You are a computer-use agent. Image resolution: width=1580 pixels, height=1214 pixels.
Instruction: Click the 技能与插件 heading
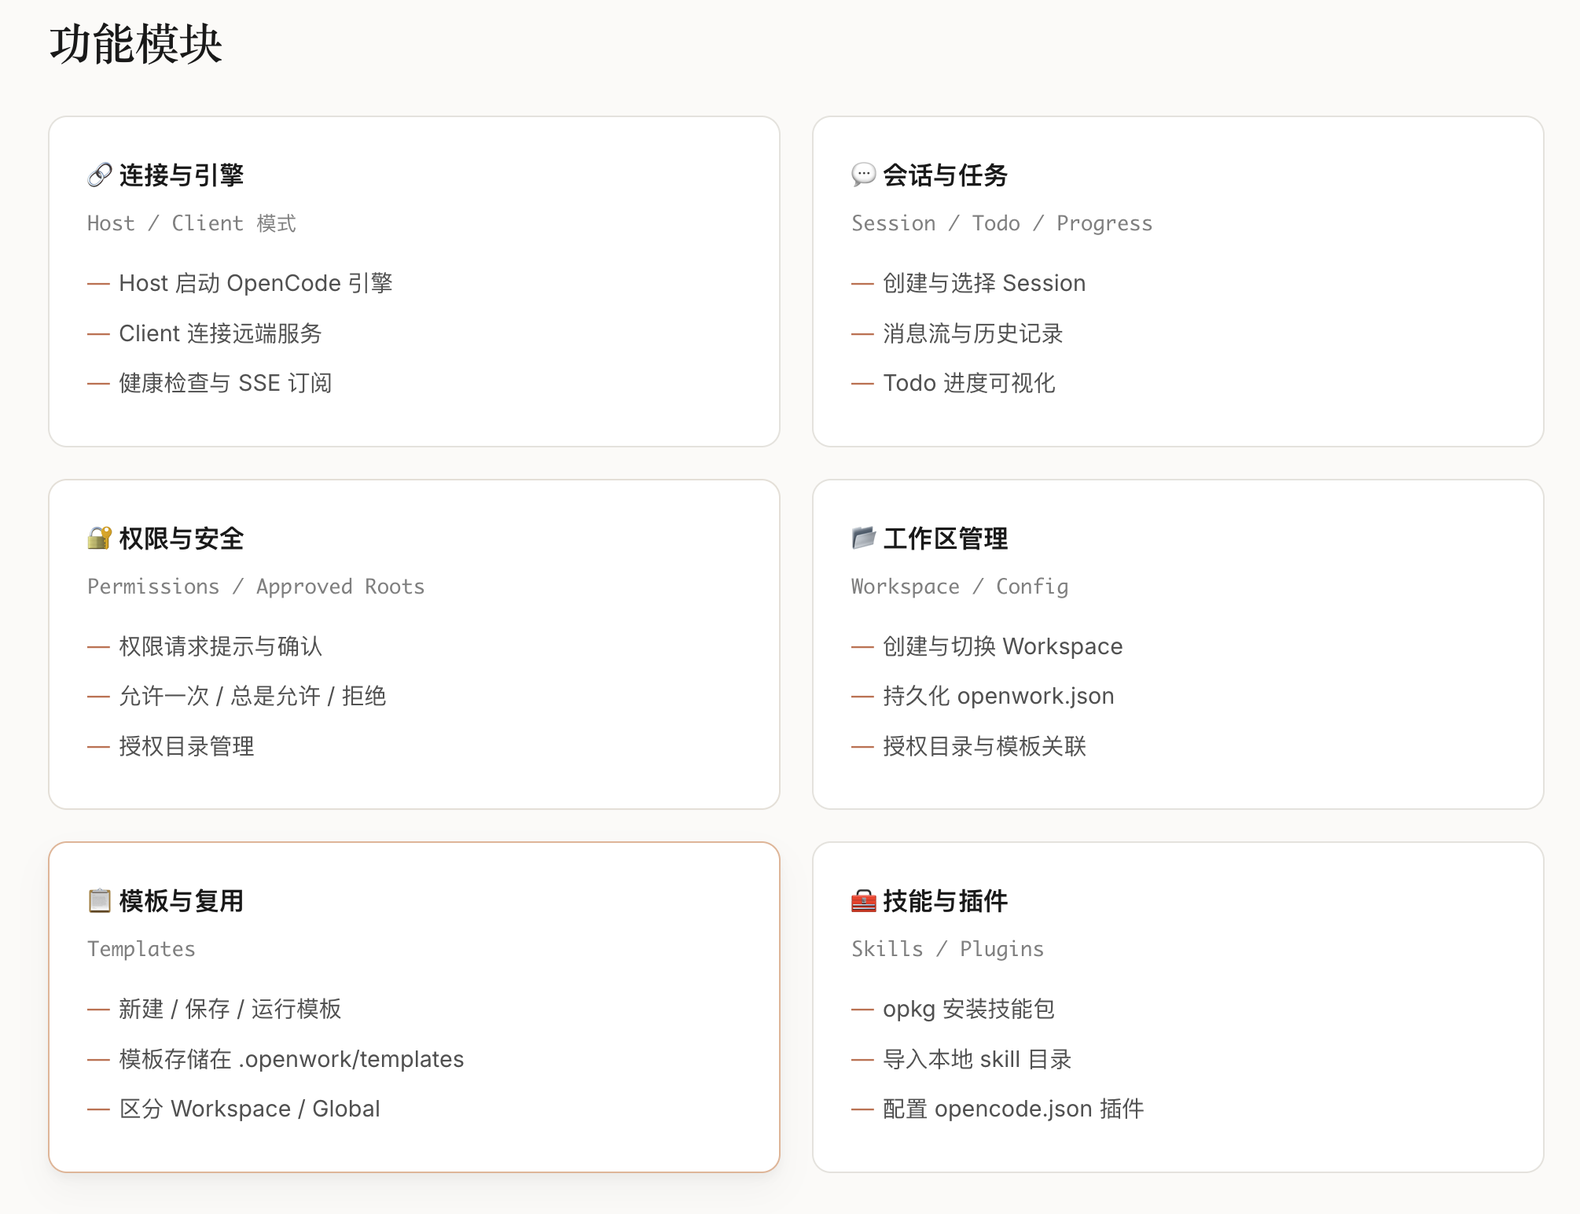point(946,900)
